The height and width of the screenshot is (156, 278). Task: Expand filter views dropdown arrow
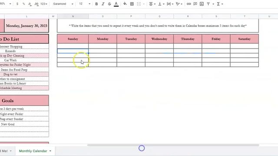213,4
